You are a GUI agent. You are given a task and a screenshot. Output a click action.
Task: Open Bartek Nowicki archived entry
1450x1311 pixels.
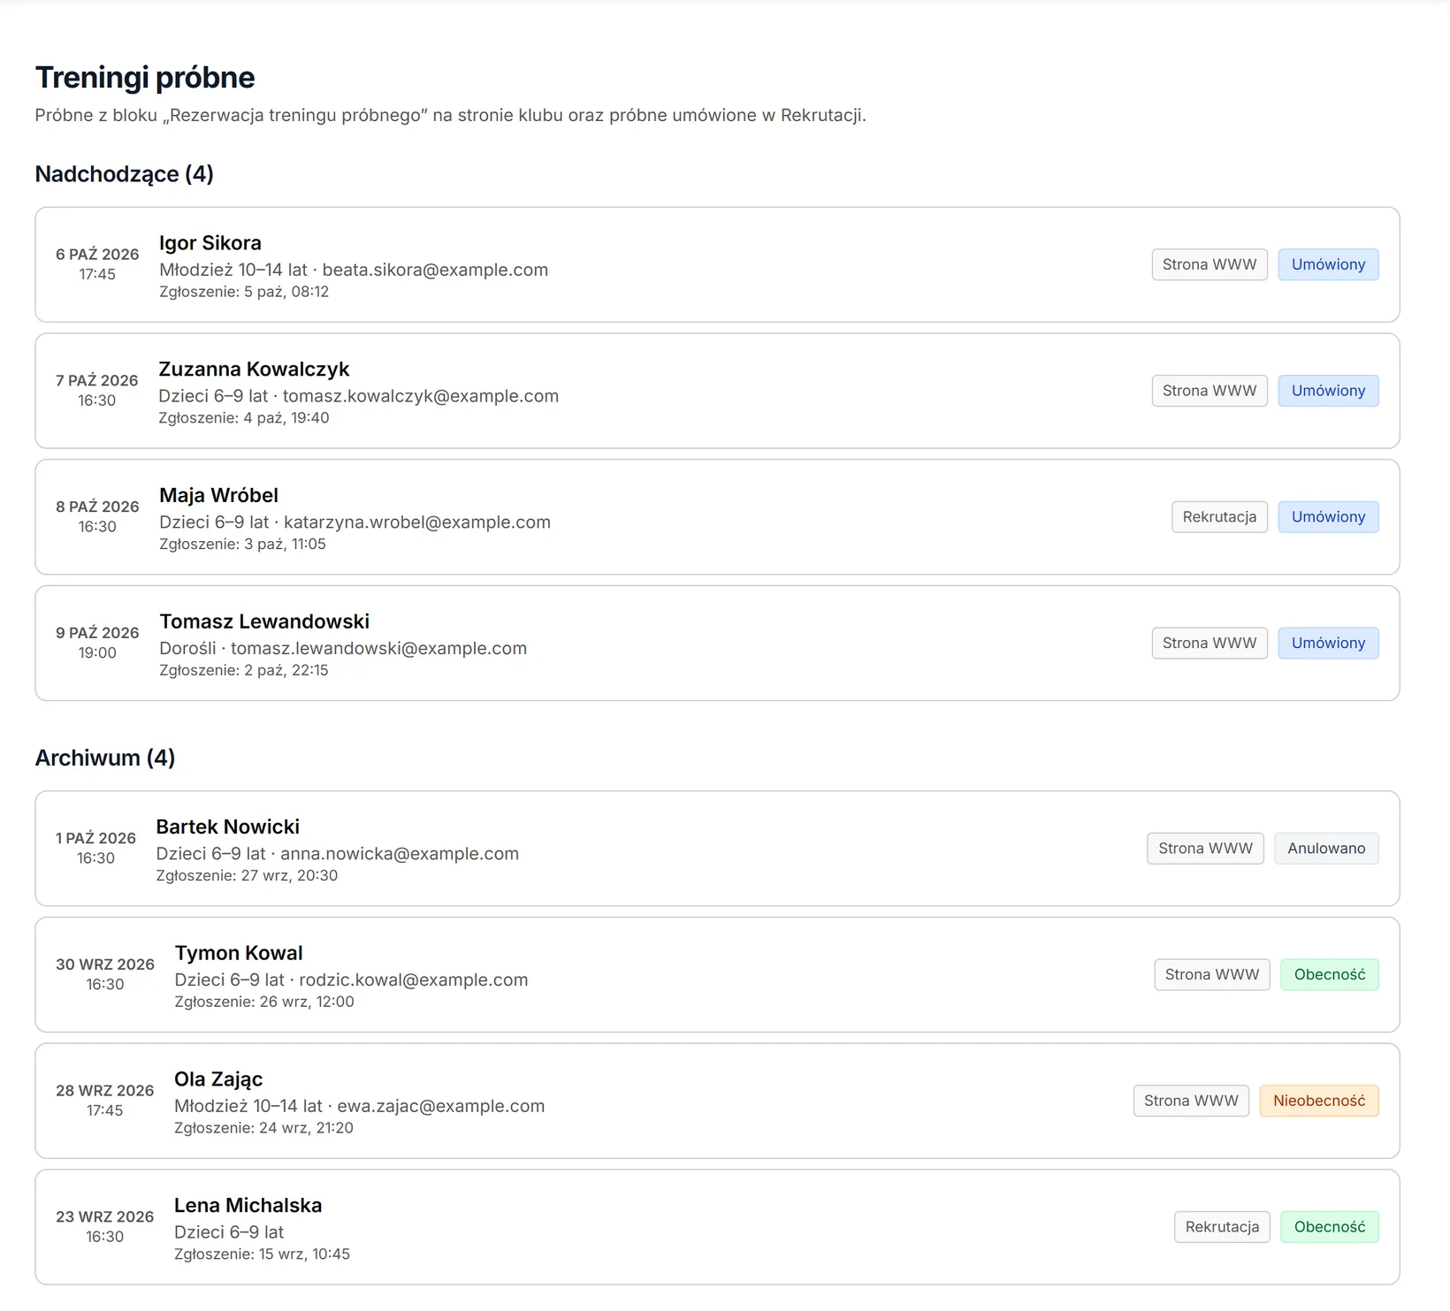coord(717,849)
